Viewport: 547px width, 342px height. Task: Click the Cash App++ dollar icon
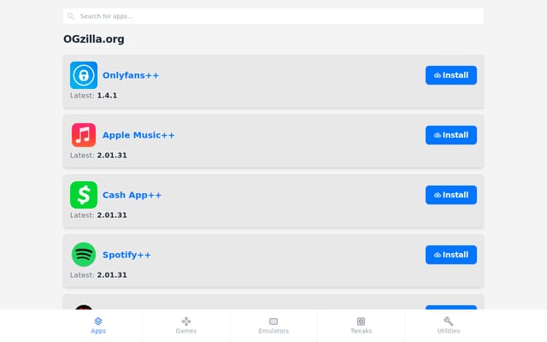click(84, 195)
